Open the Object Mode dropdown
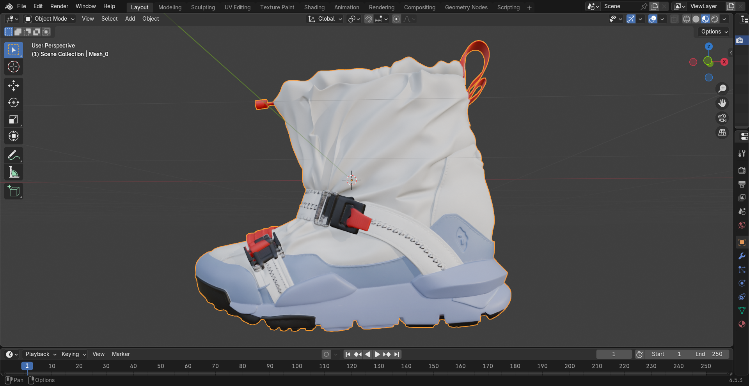Viewport: 749px width, 386px height. pyautogui.click(x=49, y=19)
